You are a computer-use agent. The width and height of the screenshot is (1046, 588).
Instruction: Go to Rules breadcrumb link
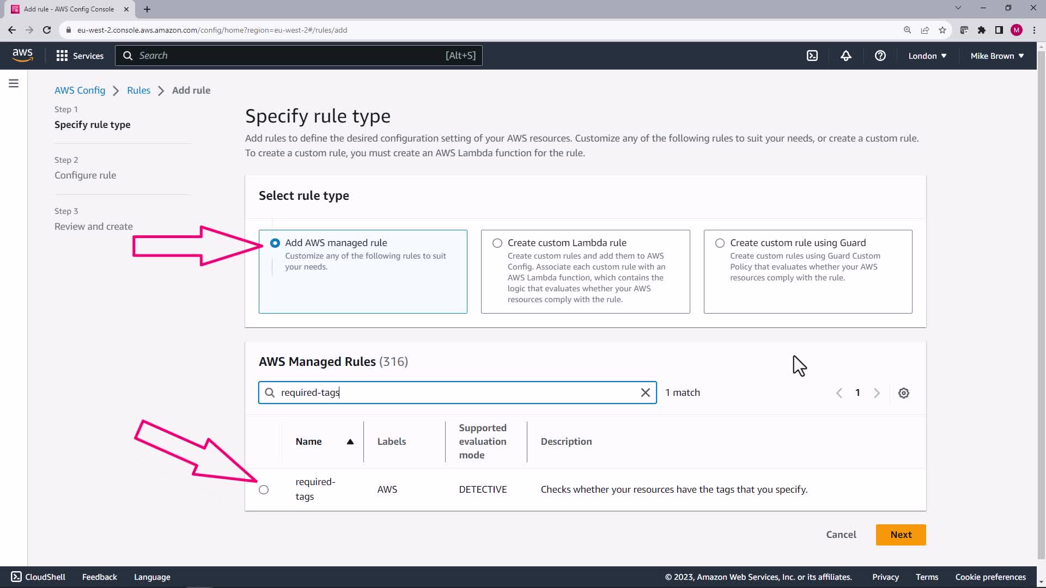[138, 90]
